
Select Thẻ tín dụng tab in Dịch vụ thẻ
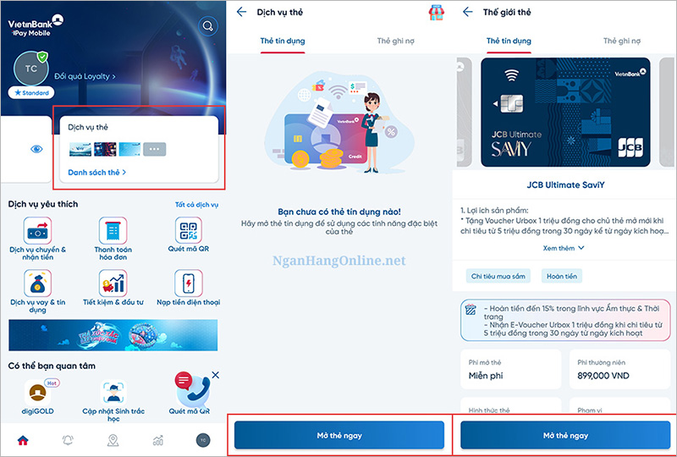pyautogui.click(x=283, y=41)
